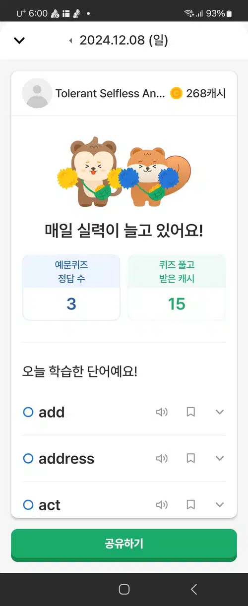Image resolution: width=248 pixels, height=606 pixels.
Task: Play pronunciation audio for 'address'
Action: 162,458
